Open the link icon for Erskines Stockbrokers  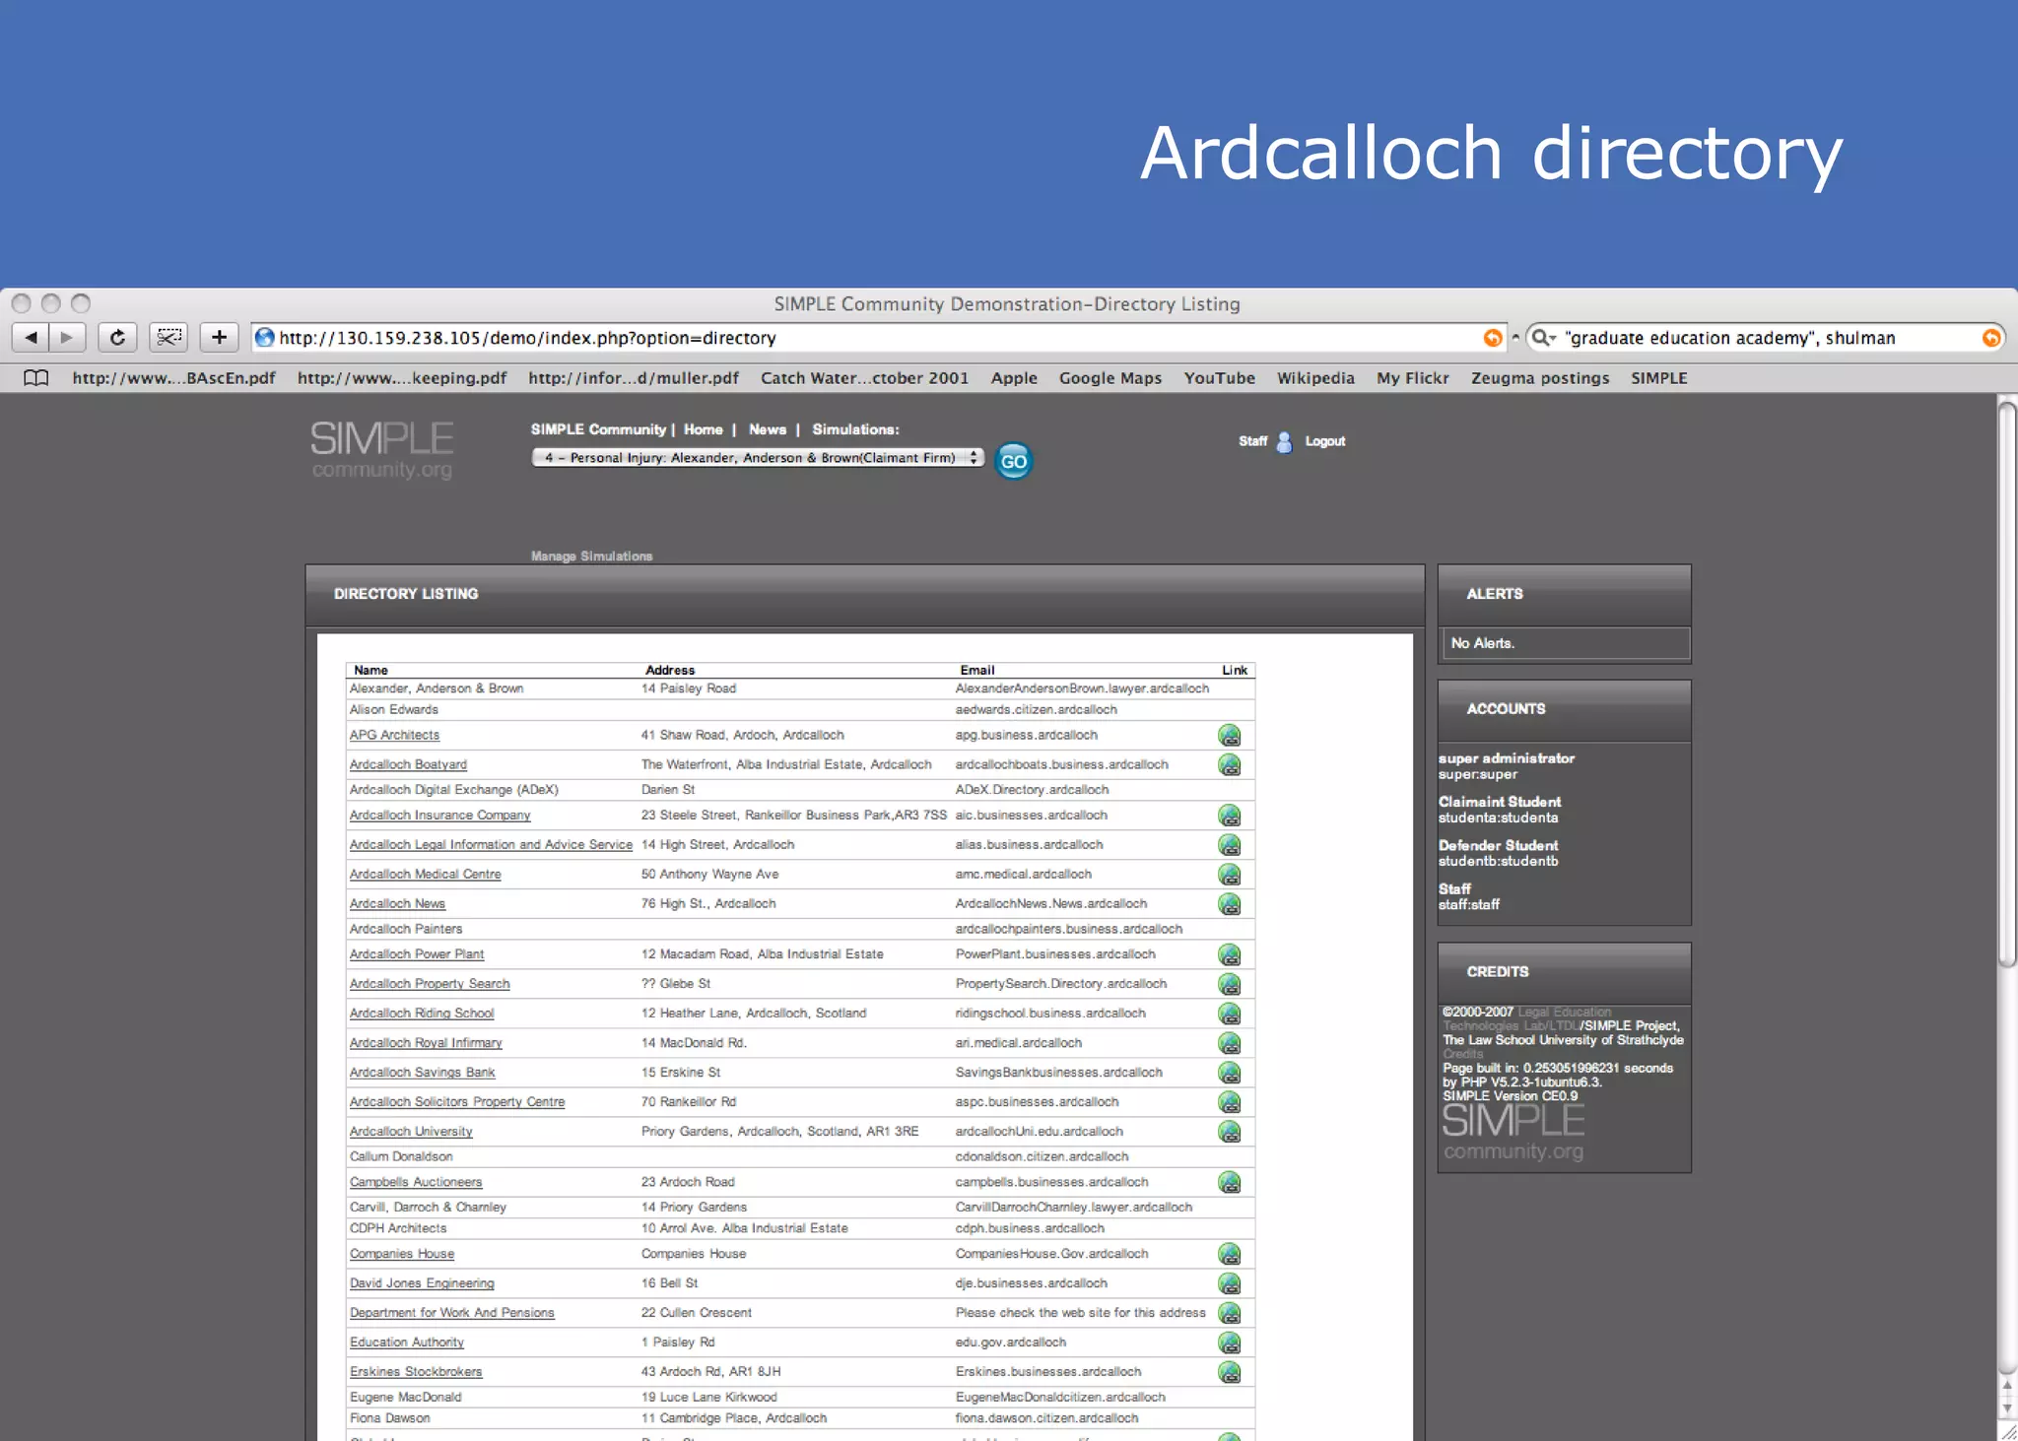click(x=1229, y=1372)
